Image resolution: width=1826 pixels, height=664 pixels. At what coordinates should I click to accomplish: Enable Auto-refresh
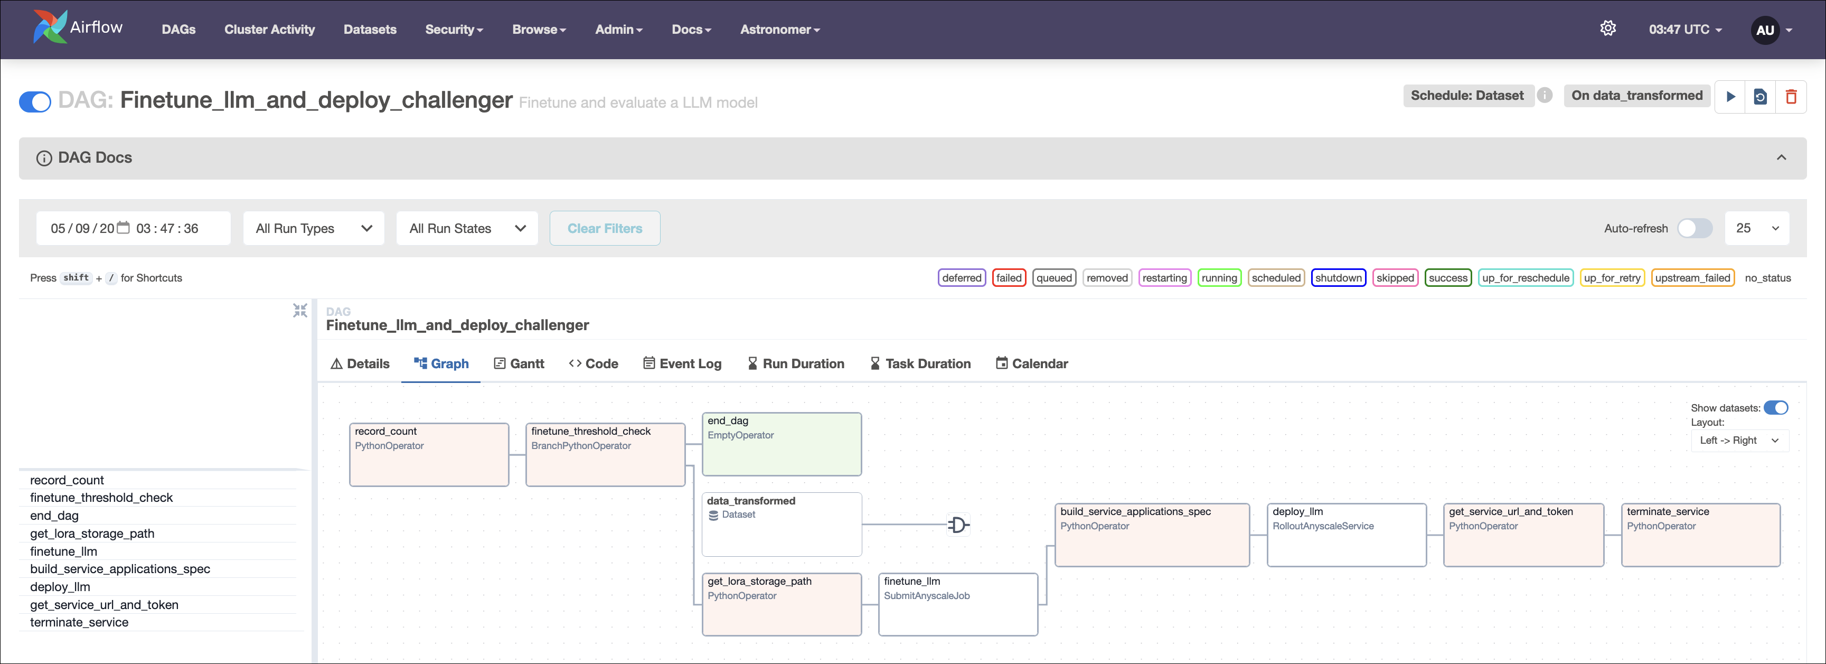click(x=1695, y=228)
